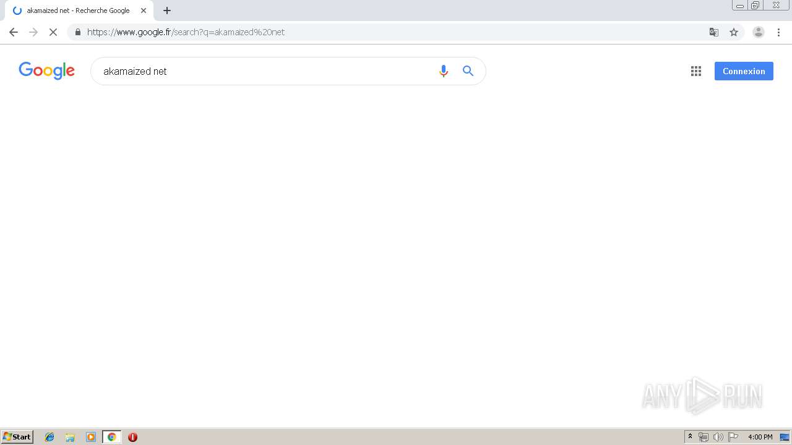Click the forward navigation arrow
The width and height of the screenshot is (792, 445).
[x=33, y=32]
